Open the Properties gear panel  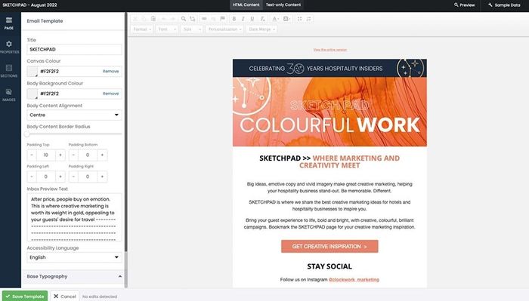[x=9, y=47]
